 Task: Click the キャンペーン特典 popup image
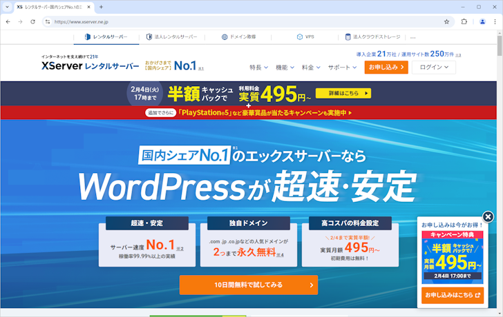pos(453,257)
